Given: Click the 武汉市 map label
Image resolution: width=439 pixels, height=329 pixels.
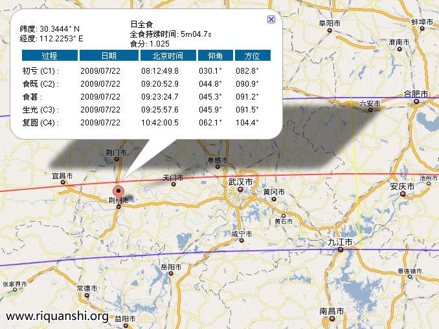Looking at the screenshot, I should tap(240, 182).
